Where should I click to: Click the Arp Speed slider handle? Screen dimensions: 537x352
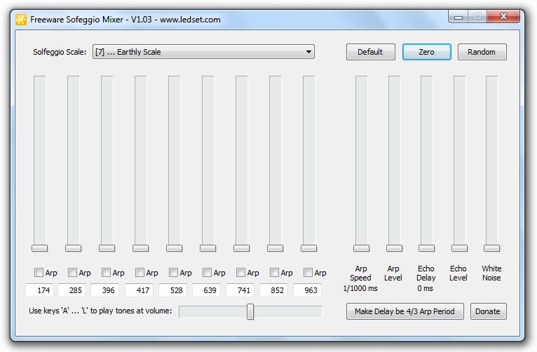361,248
